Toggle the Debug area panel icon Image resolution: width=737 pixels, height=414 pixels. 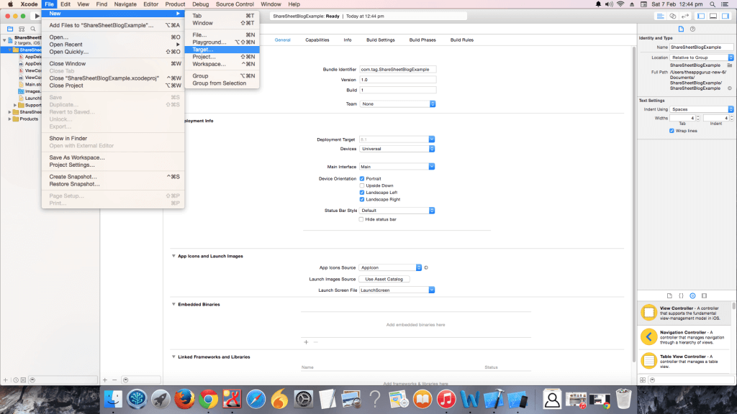(713, 16)
